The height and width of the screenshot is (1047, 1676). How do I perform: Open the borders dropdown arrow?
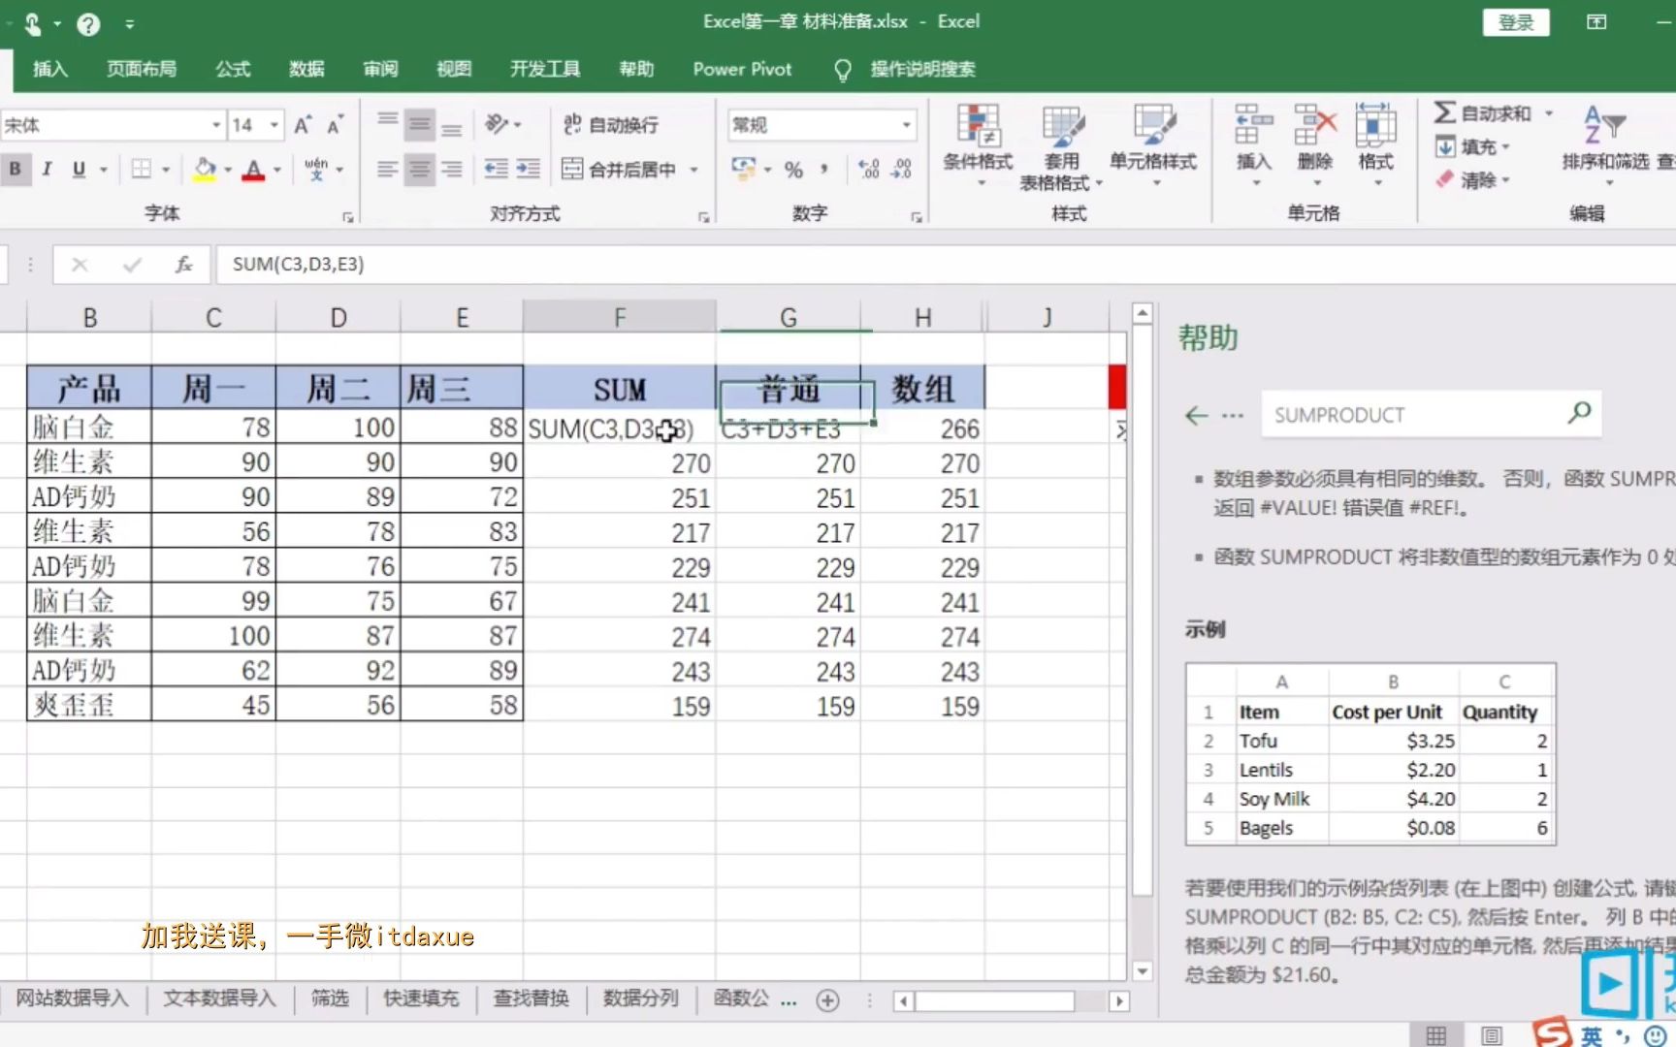coord(166,170)
